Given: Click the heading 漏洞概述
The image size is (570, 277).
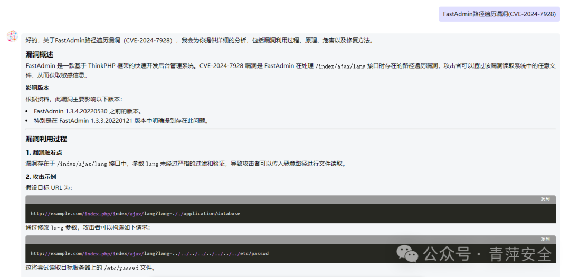Looking at the screenshot, I should 39,55.
